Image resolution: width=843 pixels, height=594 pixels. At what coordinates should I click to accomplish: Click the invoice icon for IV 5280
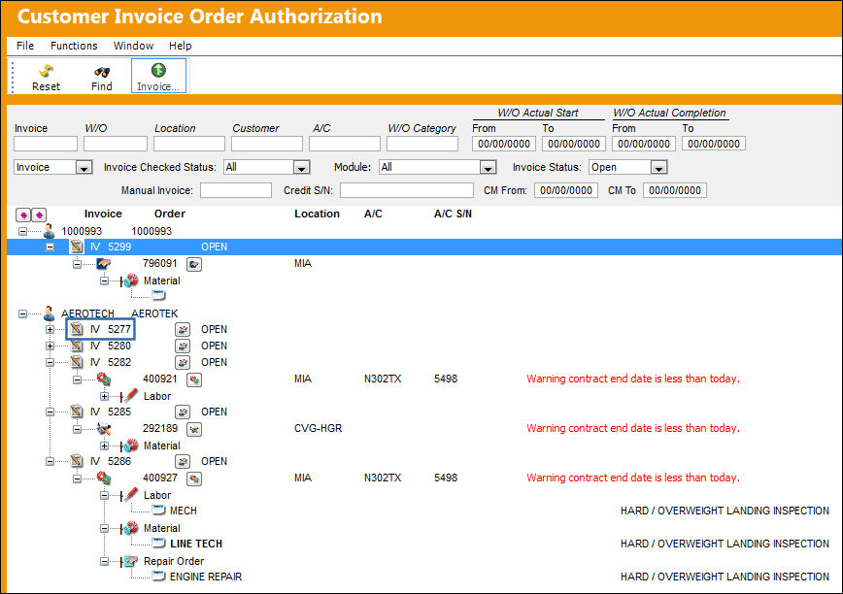pyautogui.click(x=77, y=346)
